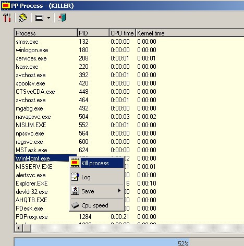
Task: Click the notepad icon beside Log
Action: click(x=75, y=177)
